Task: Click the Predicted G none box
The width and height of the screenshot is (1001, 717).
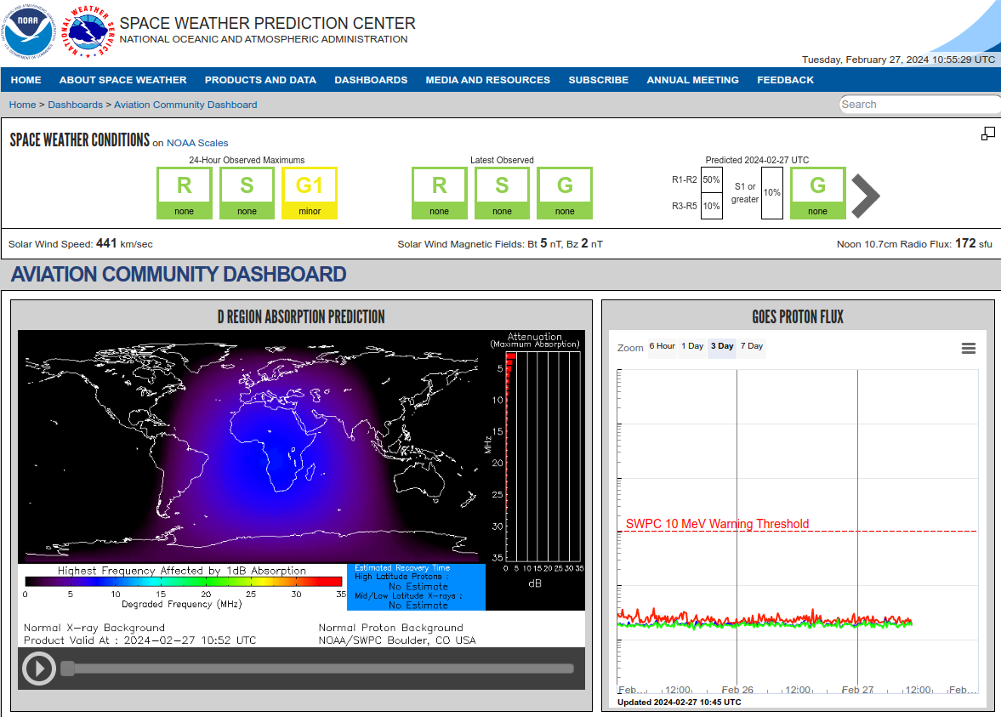Action: [x=818, y=193]
